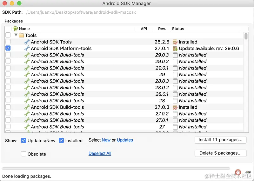Collapse the Tools tree group
The width and height of the screenshot is (254, 181).
point(16,35)
